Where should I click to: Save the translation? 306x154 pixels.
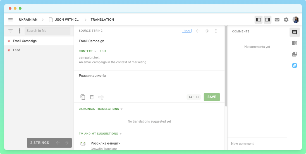pos(212,97)
